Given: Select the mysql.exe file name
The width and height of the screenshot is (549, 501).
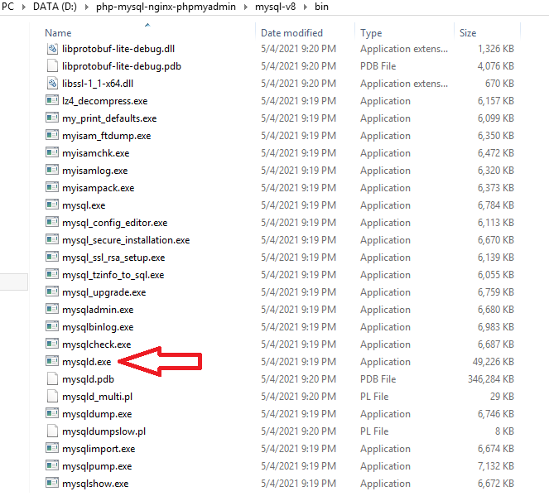Looking at the screenshot, I should [84, 205].
